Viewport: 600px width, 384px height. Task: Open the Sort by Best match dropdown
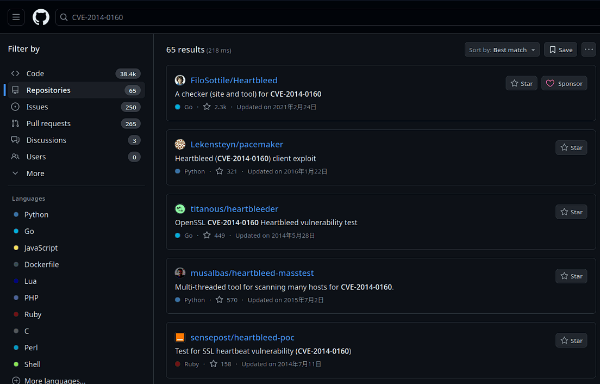tap(502, 50)
